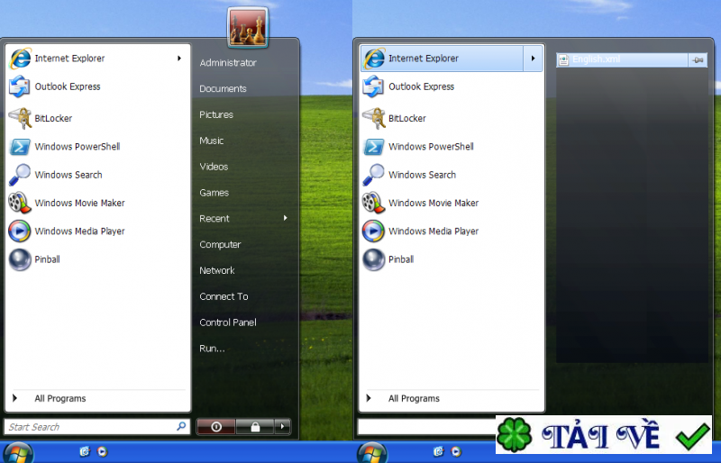
Task: Open Windows PowerShell in the left Start menu
Action: pyautogui.click(x=77, y=146)
